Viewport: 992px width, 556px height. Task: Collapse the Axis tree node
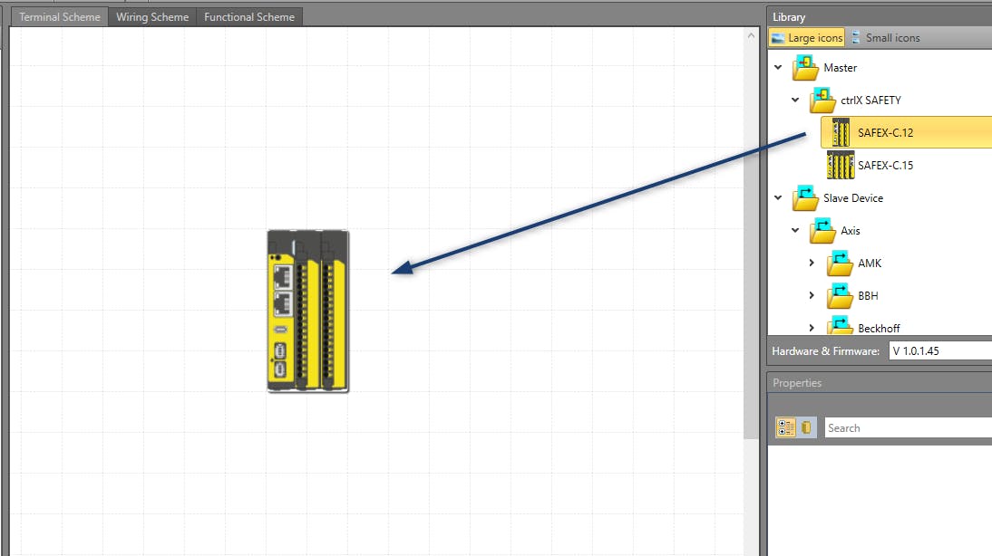point(795,231)
